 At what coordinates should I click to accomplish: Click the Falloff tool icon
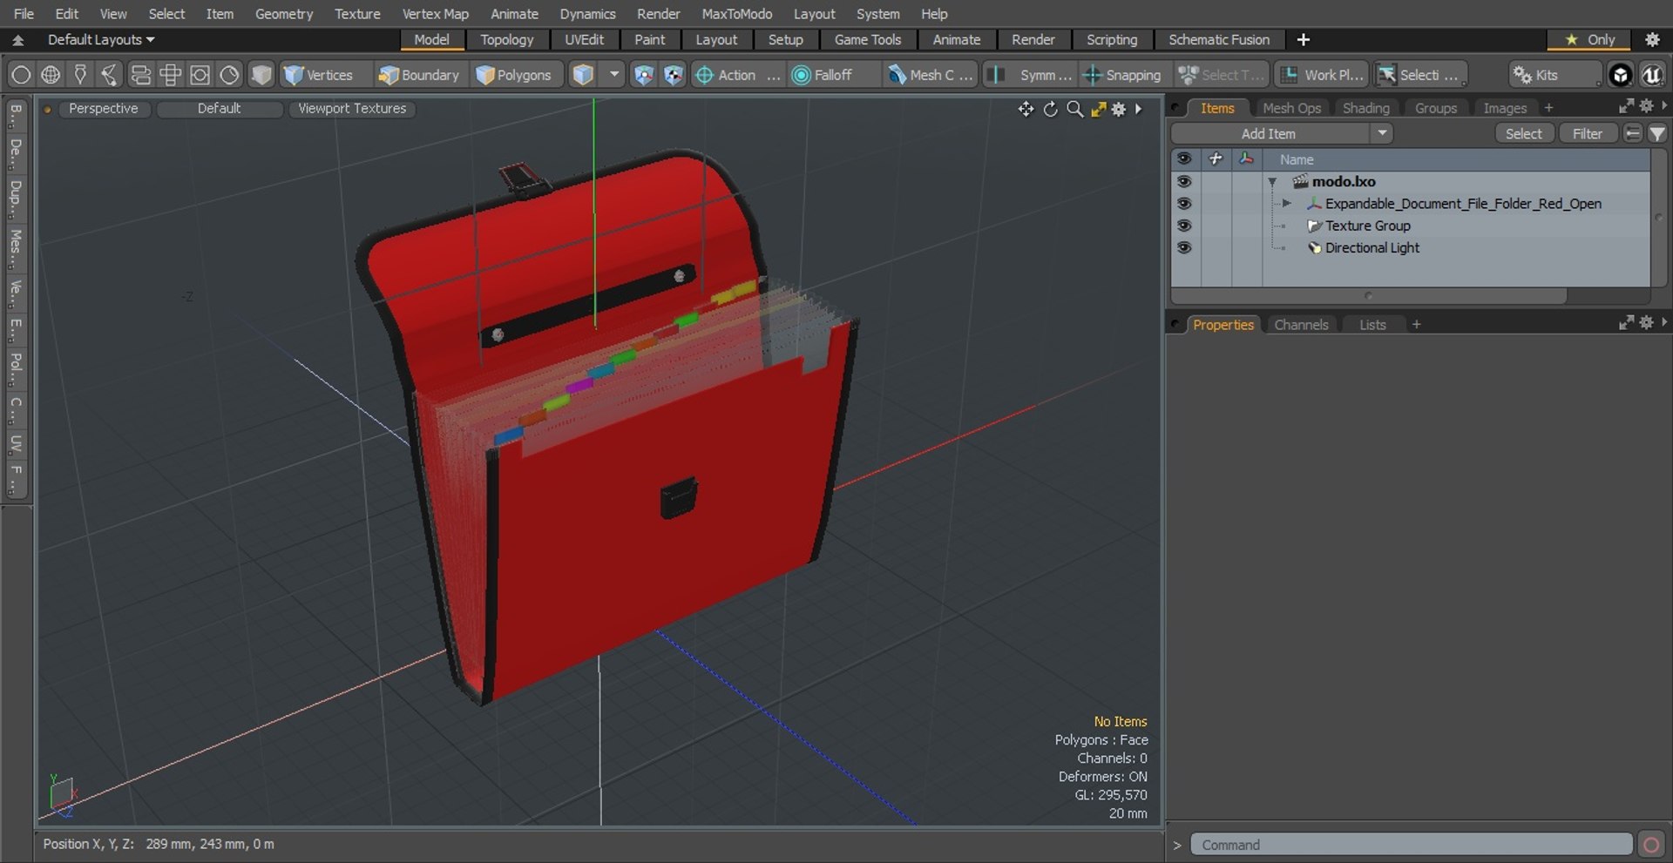pyautogui.click(x=801, y=75)
